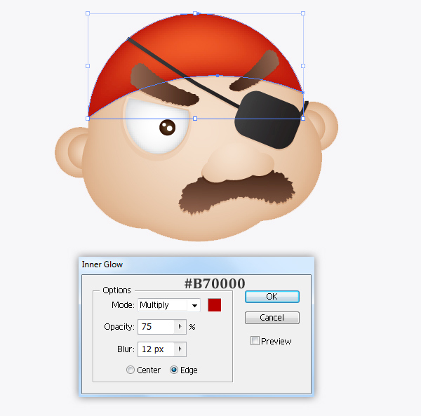This screenshot has width=421, height=416.
Task: Click the OK button in Inner Glow
Action: [272, 297]
